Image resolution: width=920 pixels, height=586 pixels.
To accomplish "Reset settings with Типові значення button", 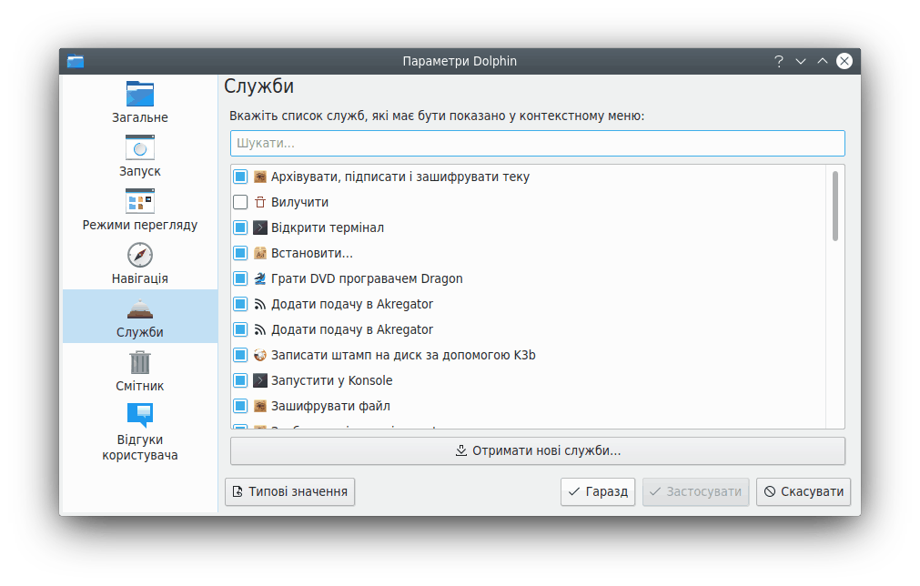I will point(289,491).
